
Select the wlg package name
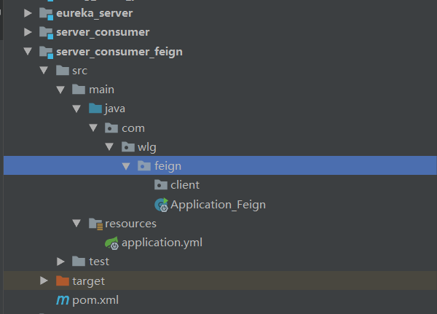(147, 147)
